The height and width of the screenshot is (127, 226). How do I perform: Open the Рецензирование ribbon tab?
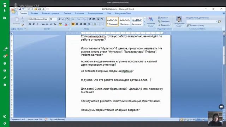coord(95,13)
